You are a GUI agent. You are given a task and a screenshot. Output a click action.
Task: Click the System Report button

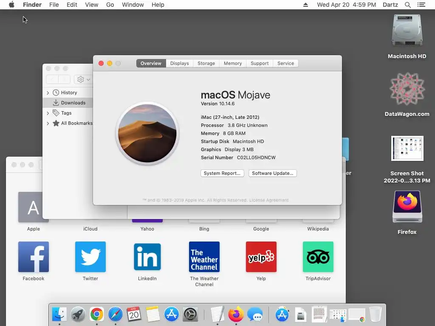click(222, 173)
